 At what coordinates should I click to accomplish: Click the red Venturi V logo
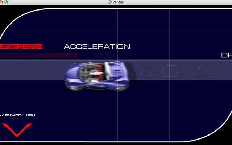pos(17,130)
